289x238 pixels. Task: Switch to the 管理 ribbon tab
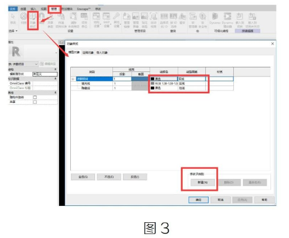(54, 9)
